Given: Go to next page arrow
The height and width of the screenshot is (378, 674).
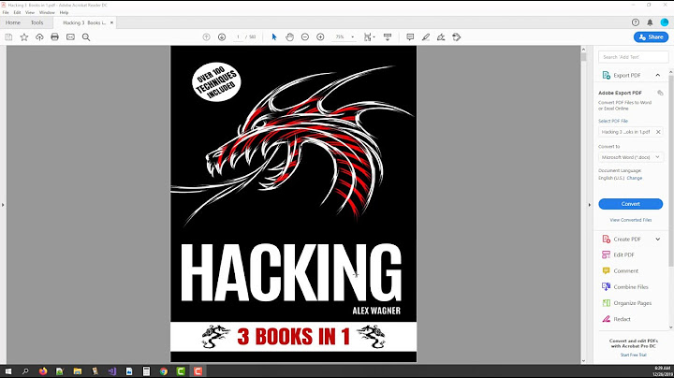Looking at the screenshot, I should tap(222, 37).
